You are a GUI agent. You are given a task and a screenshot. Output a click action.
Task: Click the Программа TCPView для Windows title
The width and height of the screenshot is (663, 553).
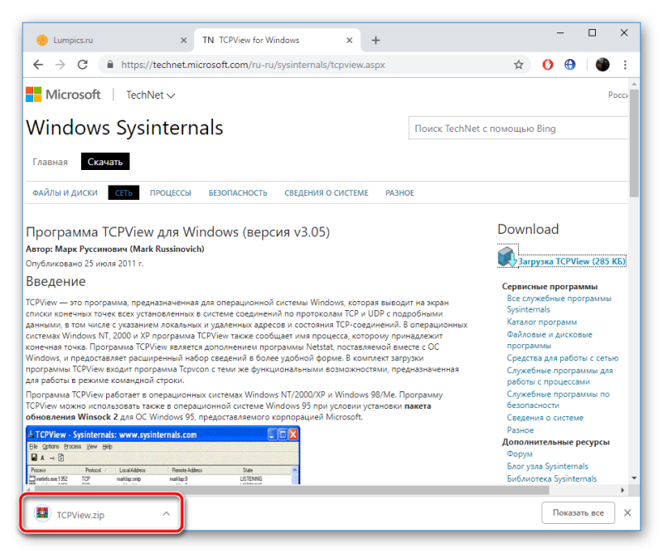point(177,232)
